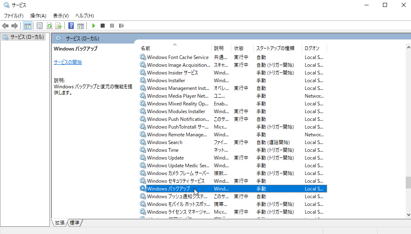The width and height of the screenshot is (411, 234).
Task: Open the 表示(V) menu
Action: 61,16
